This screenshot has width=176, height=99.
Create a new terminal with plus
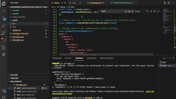coord(164,58)
